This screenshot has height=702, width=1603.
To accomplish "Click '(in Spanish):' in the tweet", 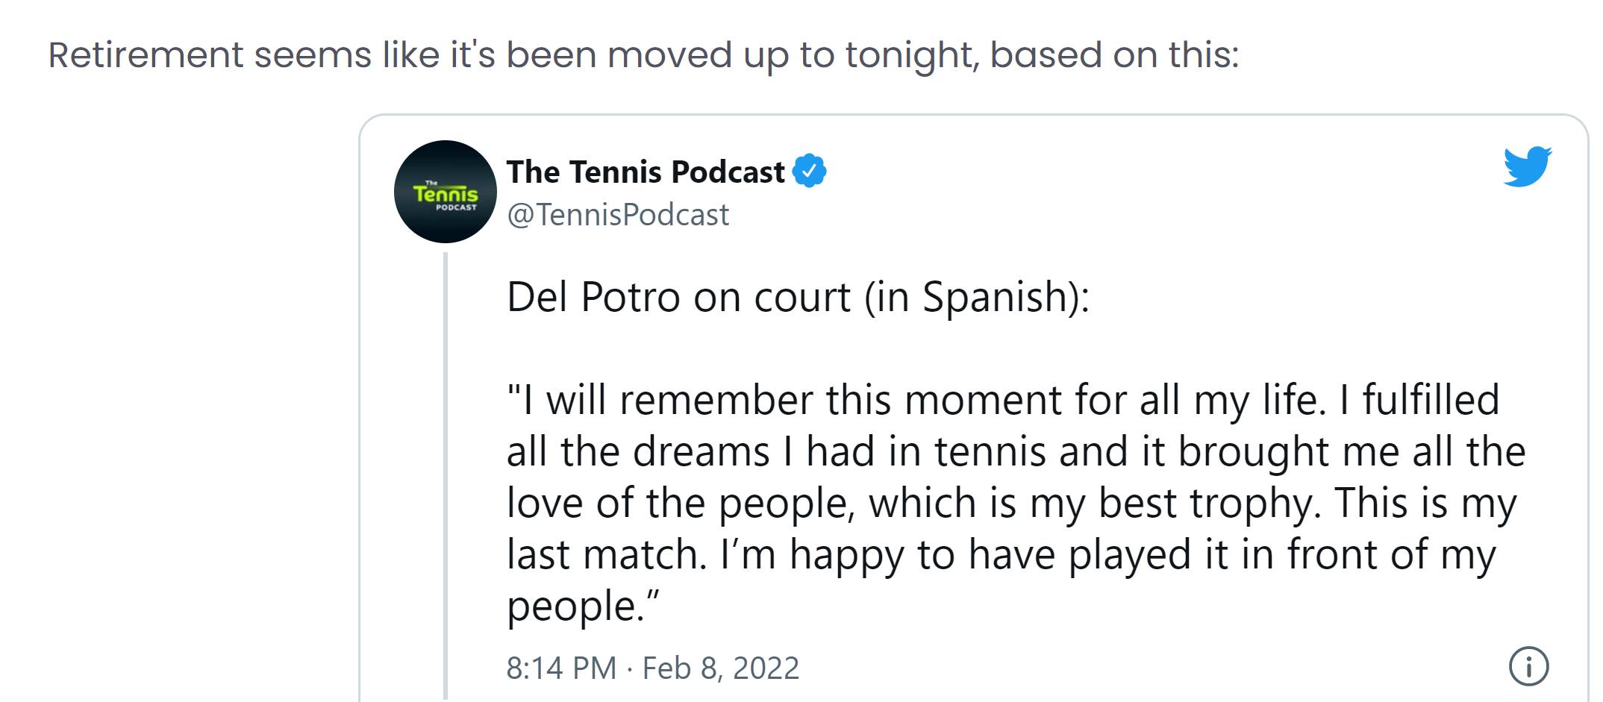I will coord(976,297).
